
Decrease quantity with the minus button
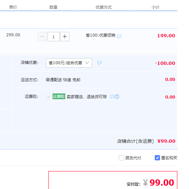42,37
